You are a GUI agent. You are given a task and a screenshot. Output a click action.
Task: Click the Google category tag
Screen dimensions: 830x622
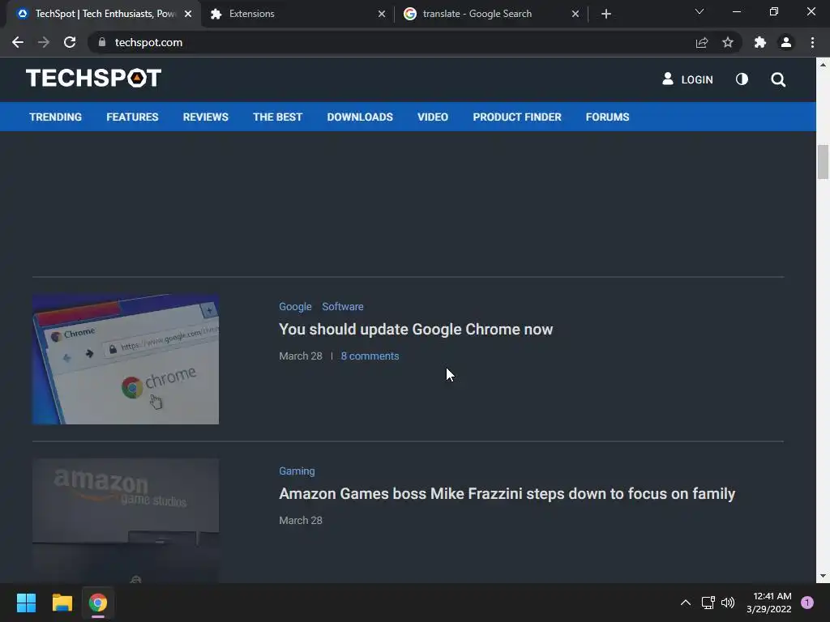[295, 307]
